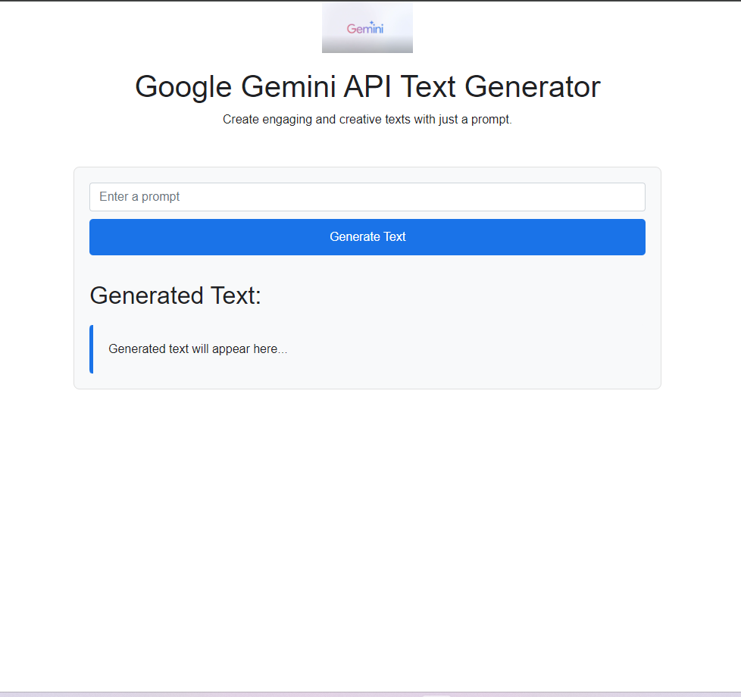Select the subtitle about creating engaging texts
The width and height of the screenshot is (741, 697).
tap(367, 119)
